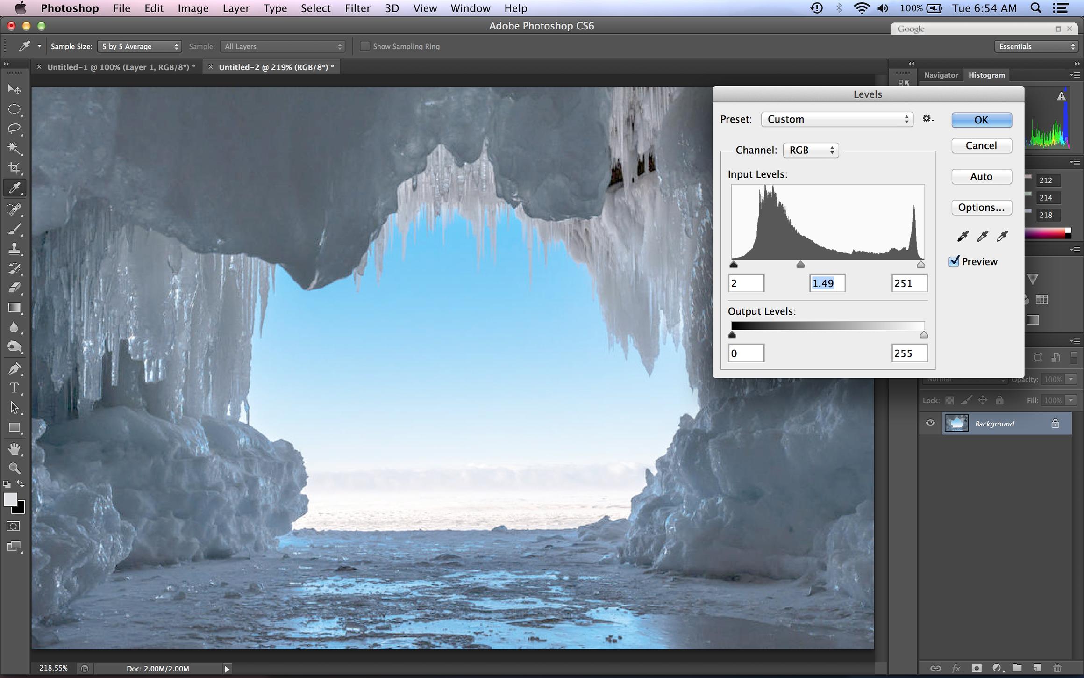Select the Lasso tool

coord(14,128)
